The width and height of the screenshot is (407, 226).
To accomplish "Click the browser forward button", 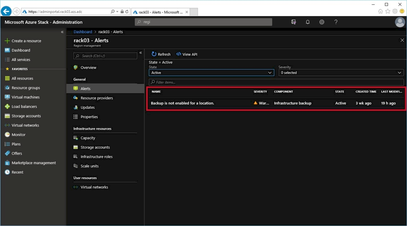I will [16, 12].
